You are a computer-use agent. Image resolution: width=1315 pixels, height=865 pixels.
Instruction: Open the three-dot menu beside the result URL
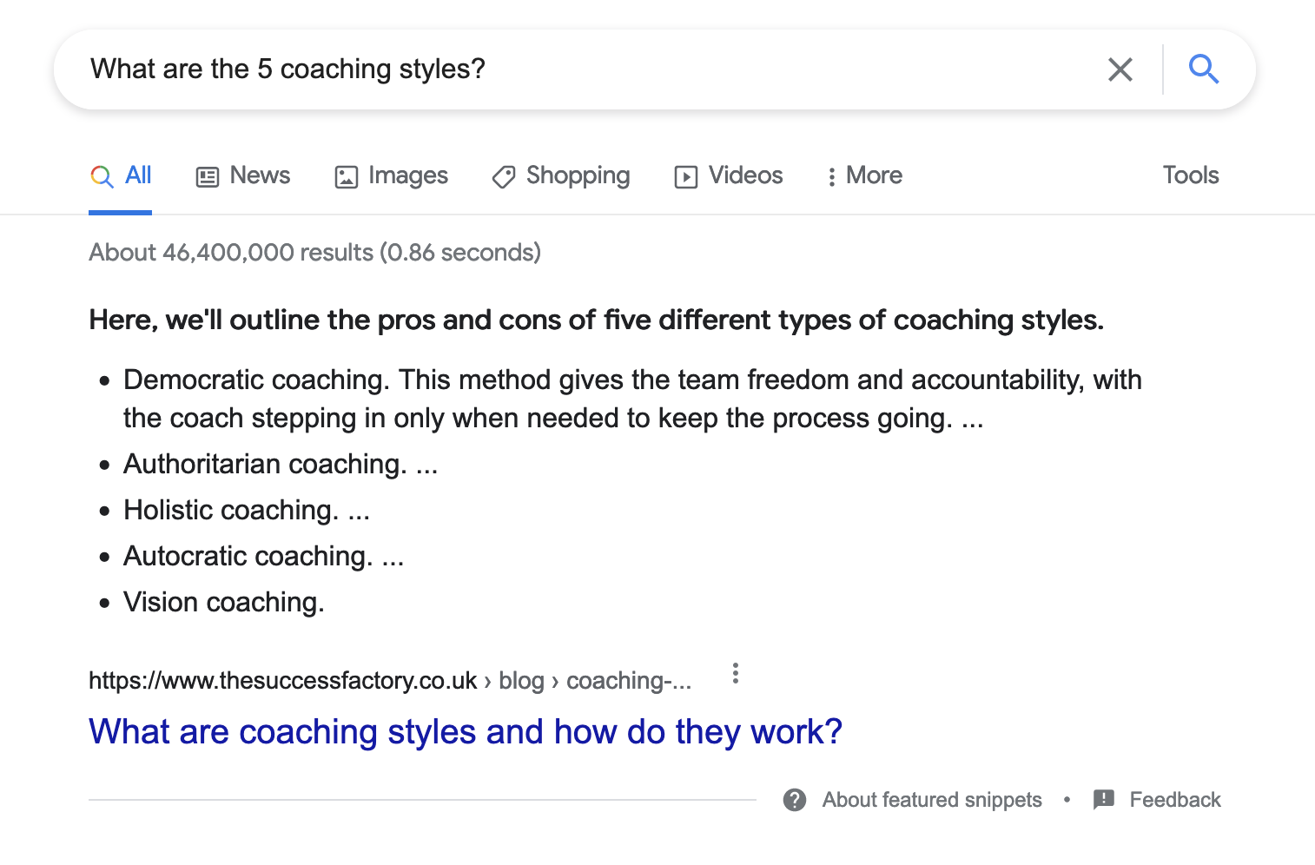(736, 674)
